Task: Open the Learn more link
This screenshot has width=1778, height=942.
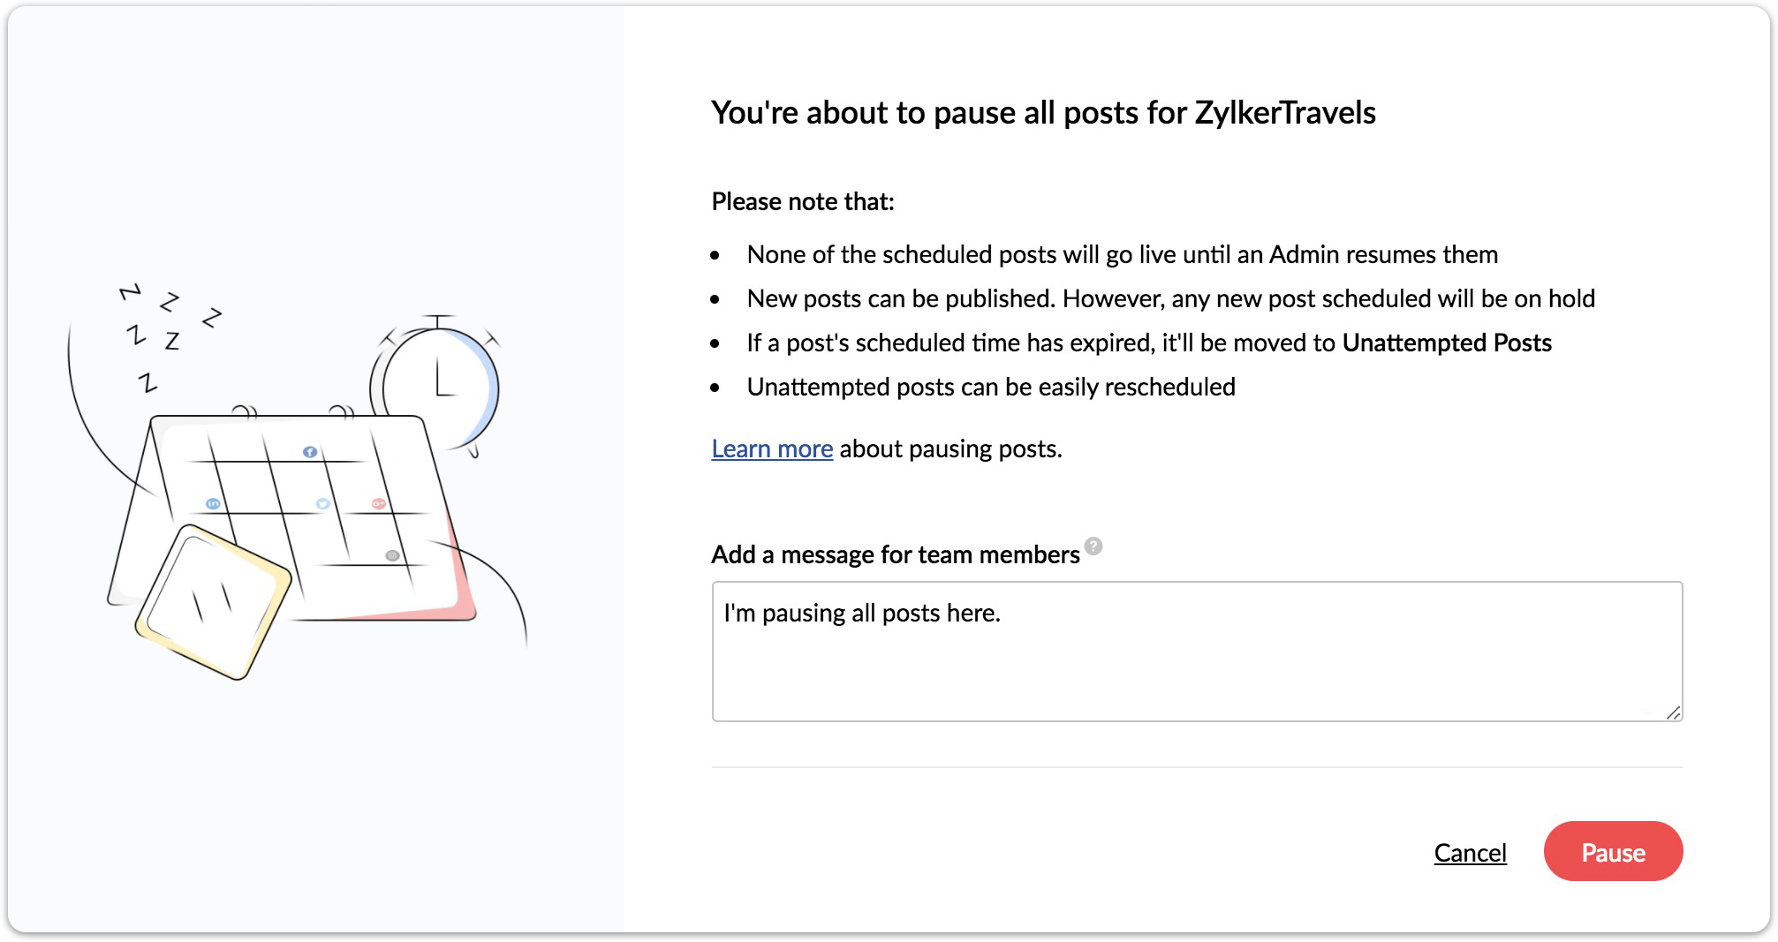Action: pos(772,449)
